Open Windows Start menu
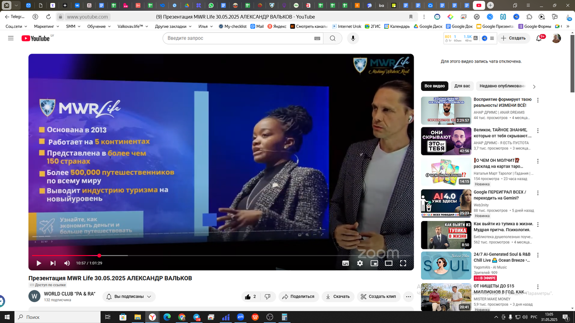The height and width of the screenshot is (323, 575). (x=7, y=317)
